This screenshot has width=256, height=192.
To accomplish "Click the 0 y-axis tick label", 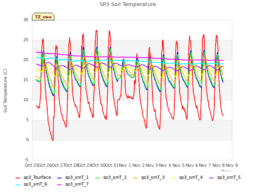I will coord(27,140).
